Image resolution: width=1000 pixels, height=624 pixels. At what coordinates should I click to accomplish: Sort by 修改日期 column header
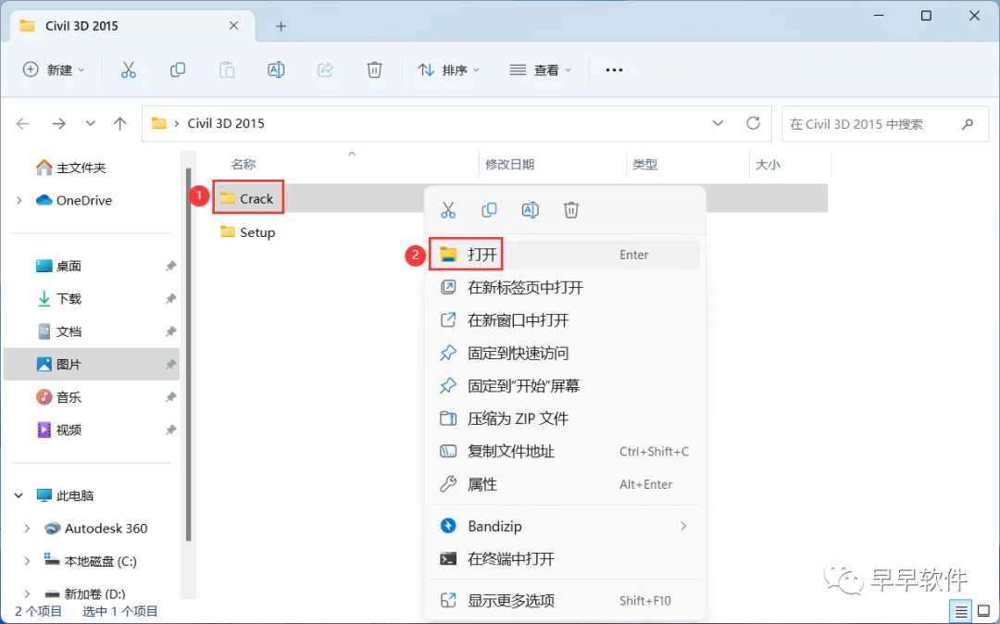pyautogui.click(x=509, y=165)
